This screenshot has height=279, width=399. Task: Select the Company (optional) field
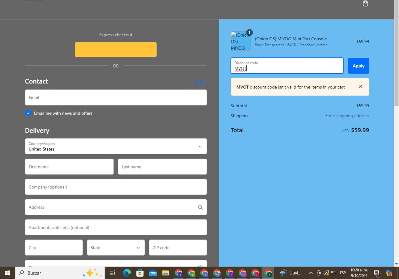[x=116, y=187]
